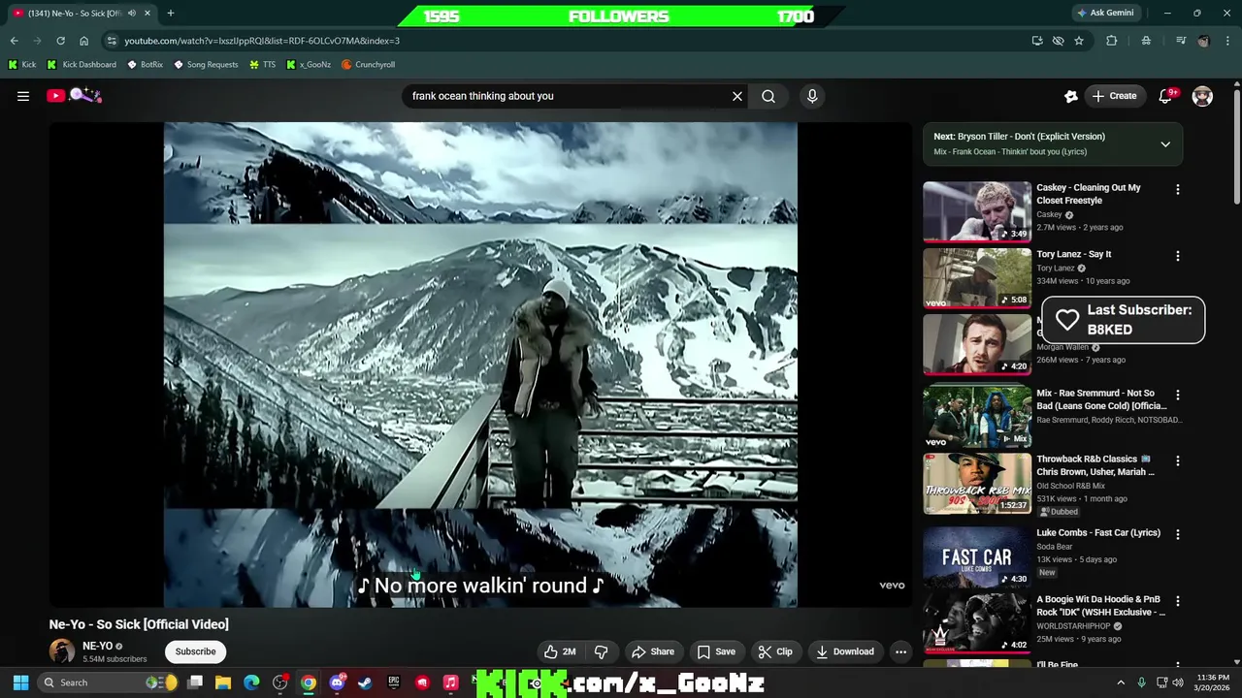This screenshot has width=1242, height=698.
Task: Open options menu for Tory Lanez Say It
Action: point(1178,256)
